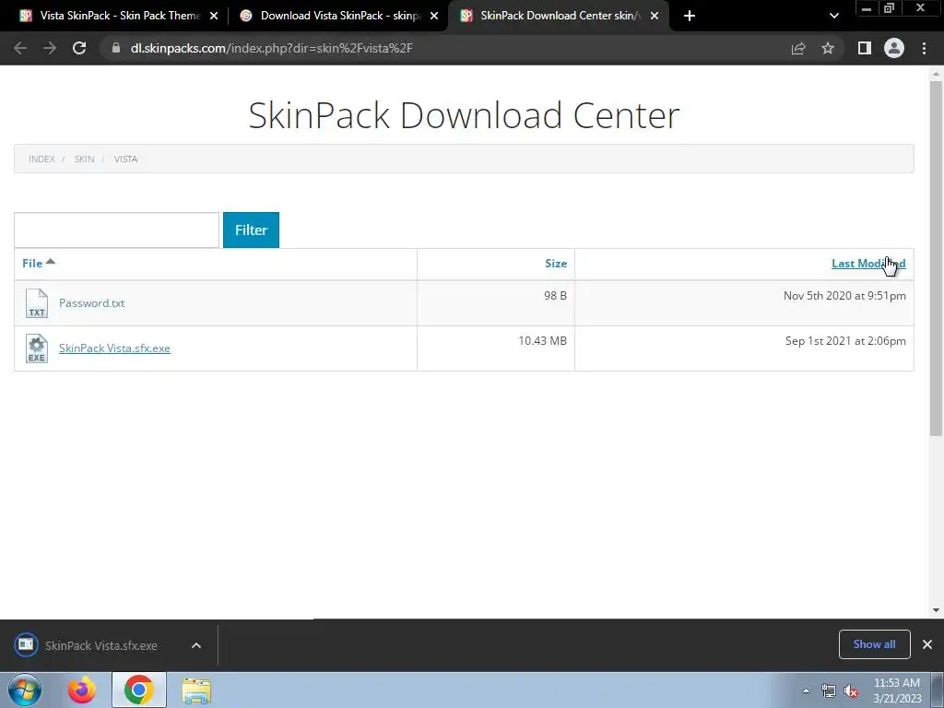The height and width of the screenshot is (708, 944).
Task: Close the downloads bar
Action: coord(927,644)
